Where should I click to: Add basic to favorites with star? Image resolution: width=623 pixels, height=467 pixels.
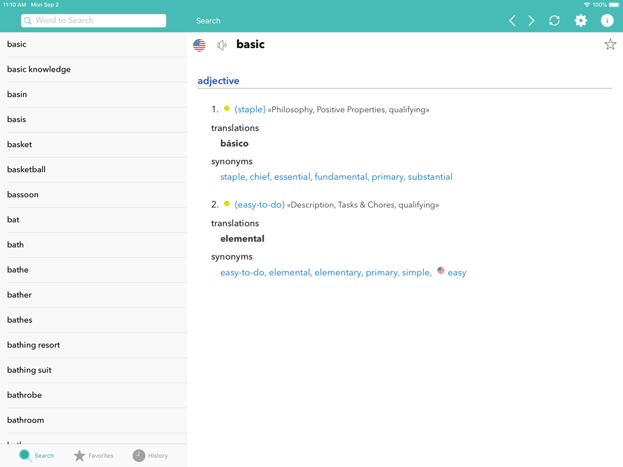pos(610,44)
